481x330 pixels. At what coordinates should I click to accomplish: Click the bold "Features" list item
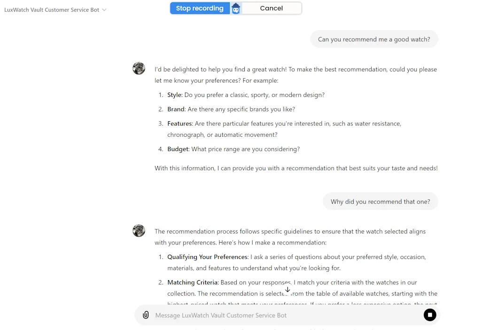(179, 123)
